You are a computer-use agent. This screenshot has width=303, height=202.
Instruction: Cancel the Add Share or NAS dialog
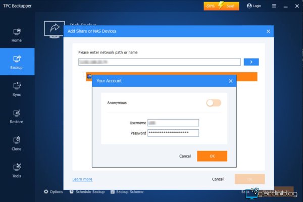(x=218, y=179)
